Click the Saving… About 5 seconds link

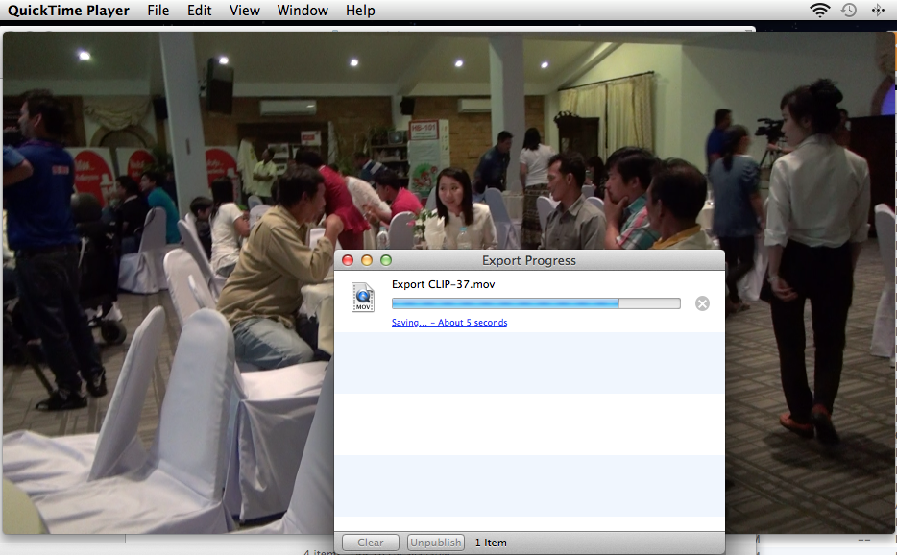[449, 322]
